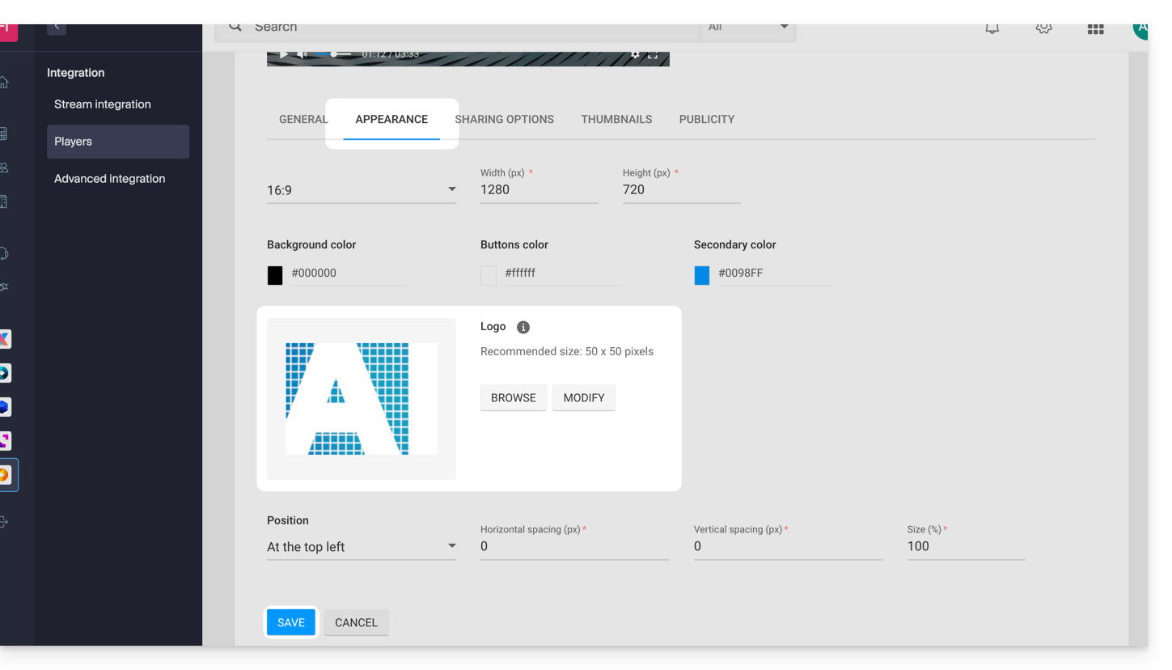Open settings via the gear icon
This screenshot has height=670, width=1172.
(x=1043, y=28)
